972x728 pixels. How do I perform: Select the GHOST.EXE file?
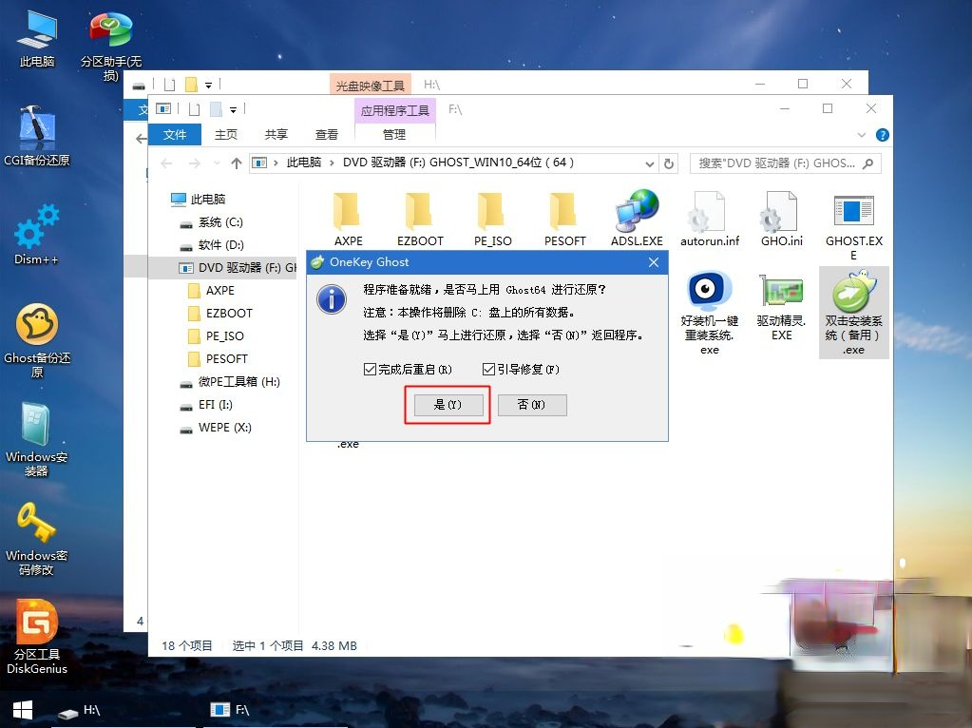[x=853, y=226]
